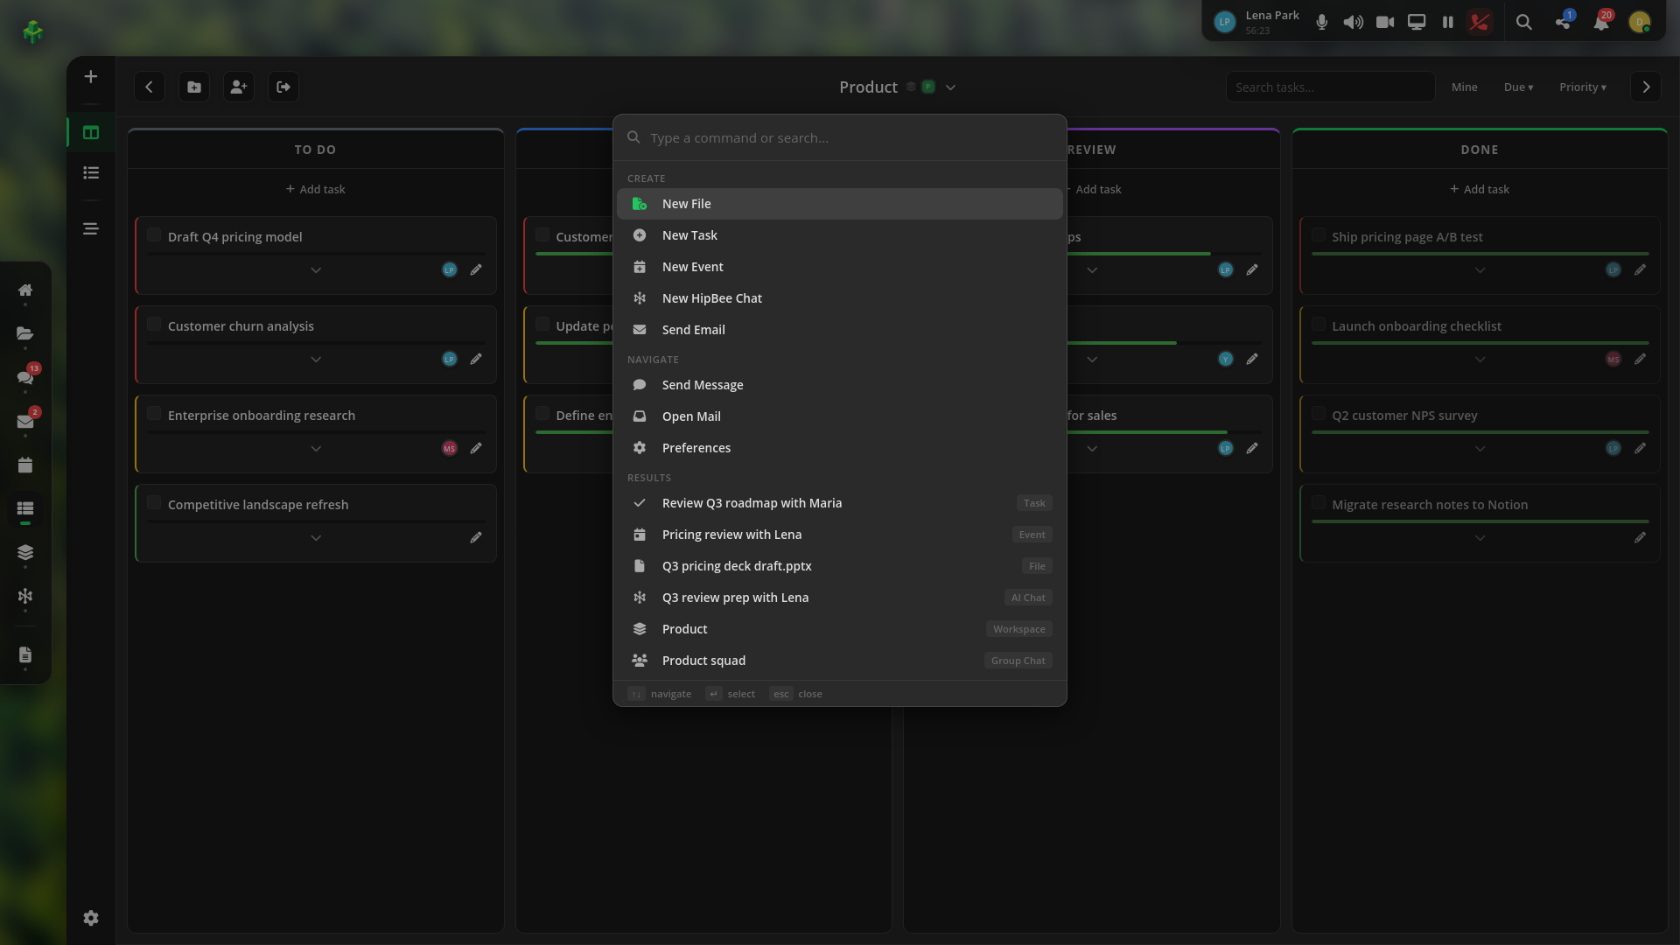The height and width of the screenshot is (945, 1680).
Task: Choose Send Email command
Action: (840, 330)
